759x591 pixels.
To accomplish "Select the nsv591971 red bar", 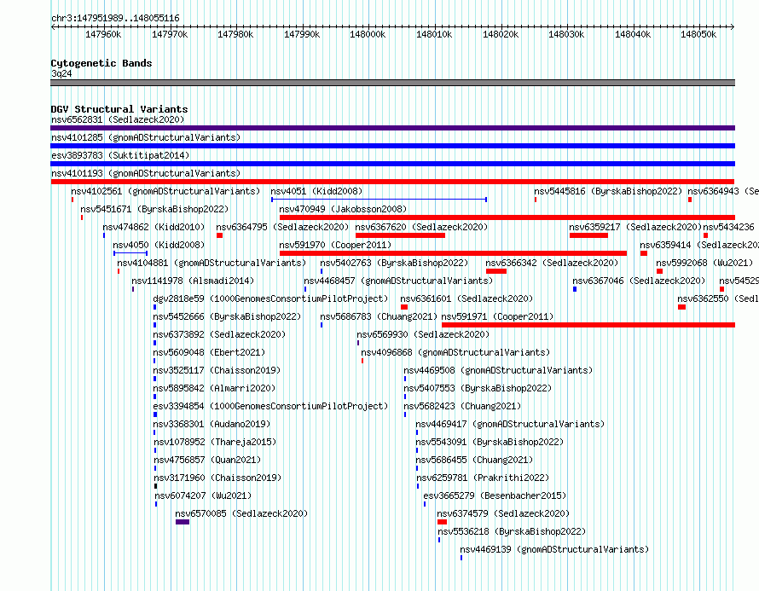I will pyautogui.click(x=588, y=325).
